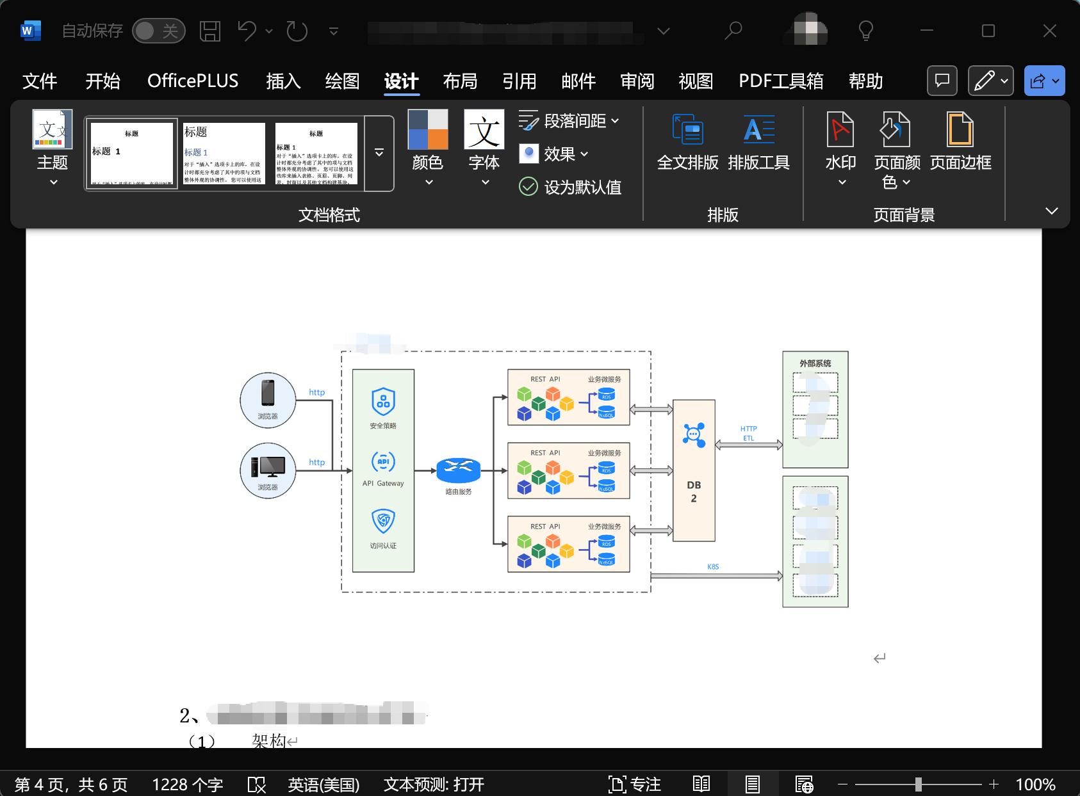Click the proofing check icon in status bar

coord(256,784)
